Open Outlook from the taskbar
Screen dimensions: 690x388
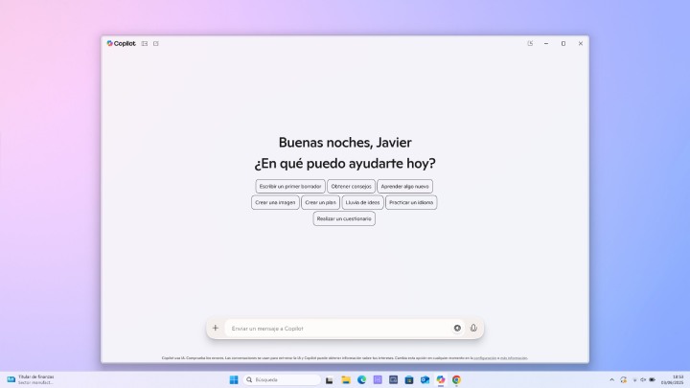425,379
